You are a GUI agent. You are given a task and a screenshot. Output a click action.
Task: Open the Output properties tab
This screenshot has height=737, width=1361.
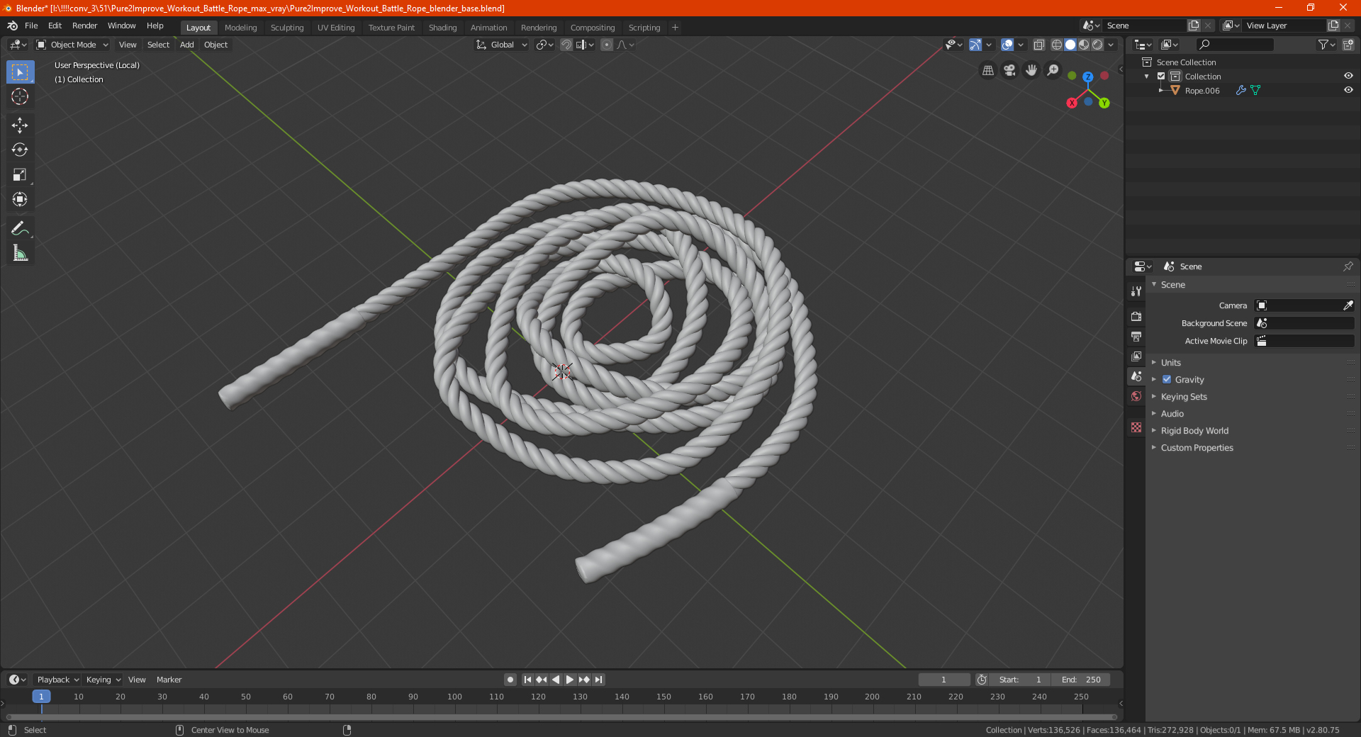pos(1136,336)
